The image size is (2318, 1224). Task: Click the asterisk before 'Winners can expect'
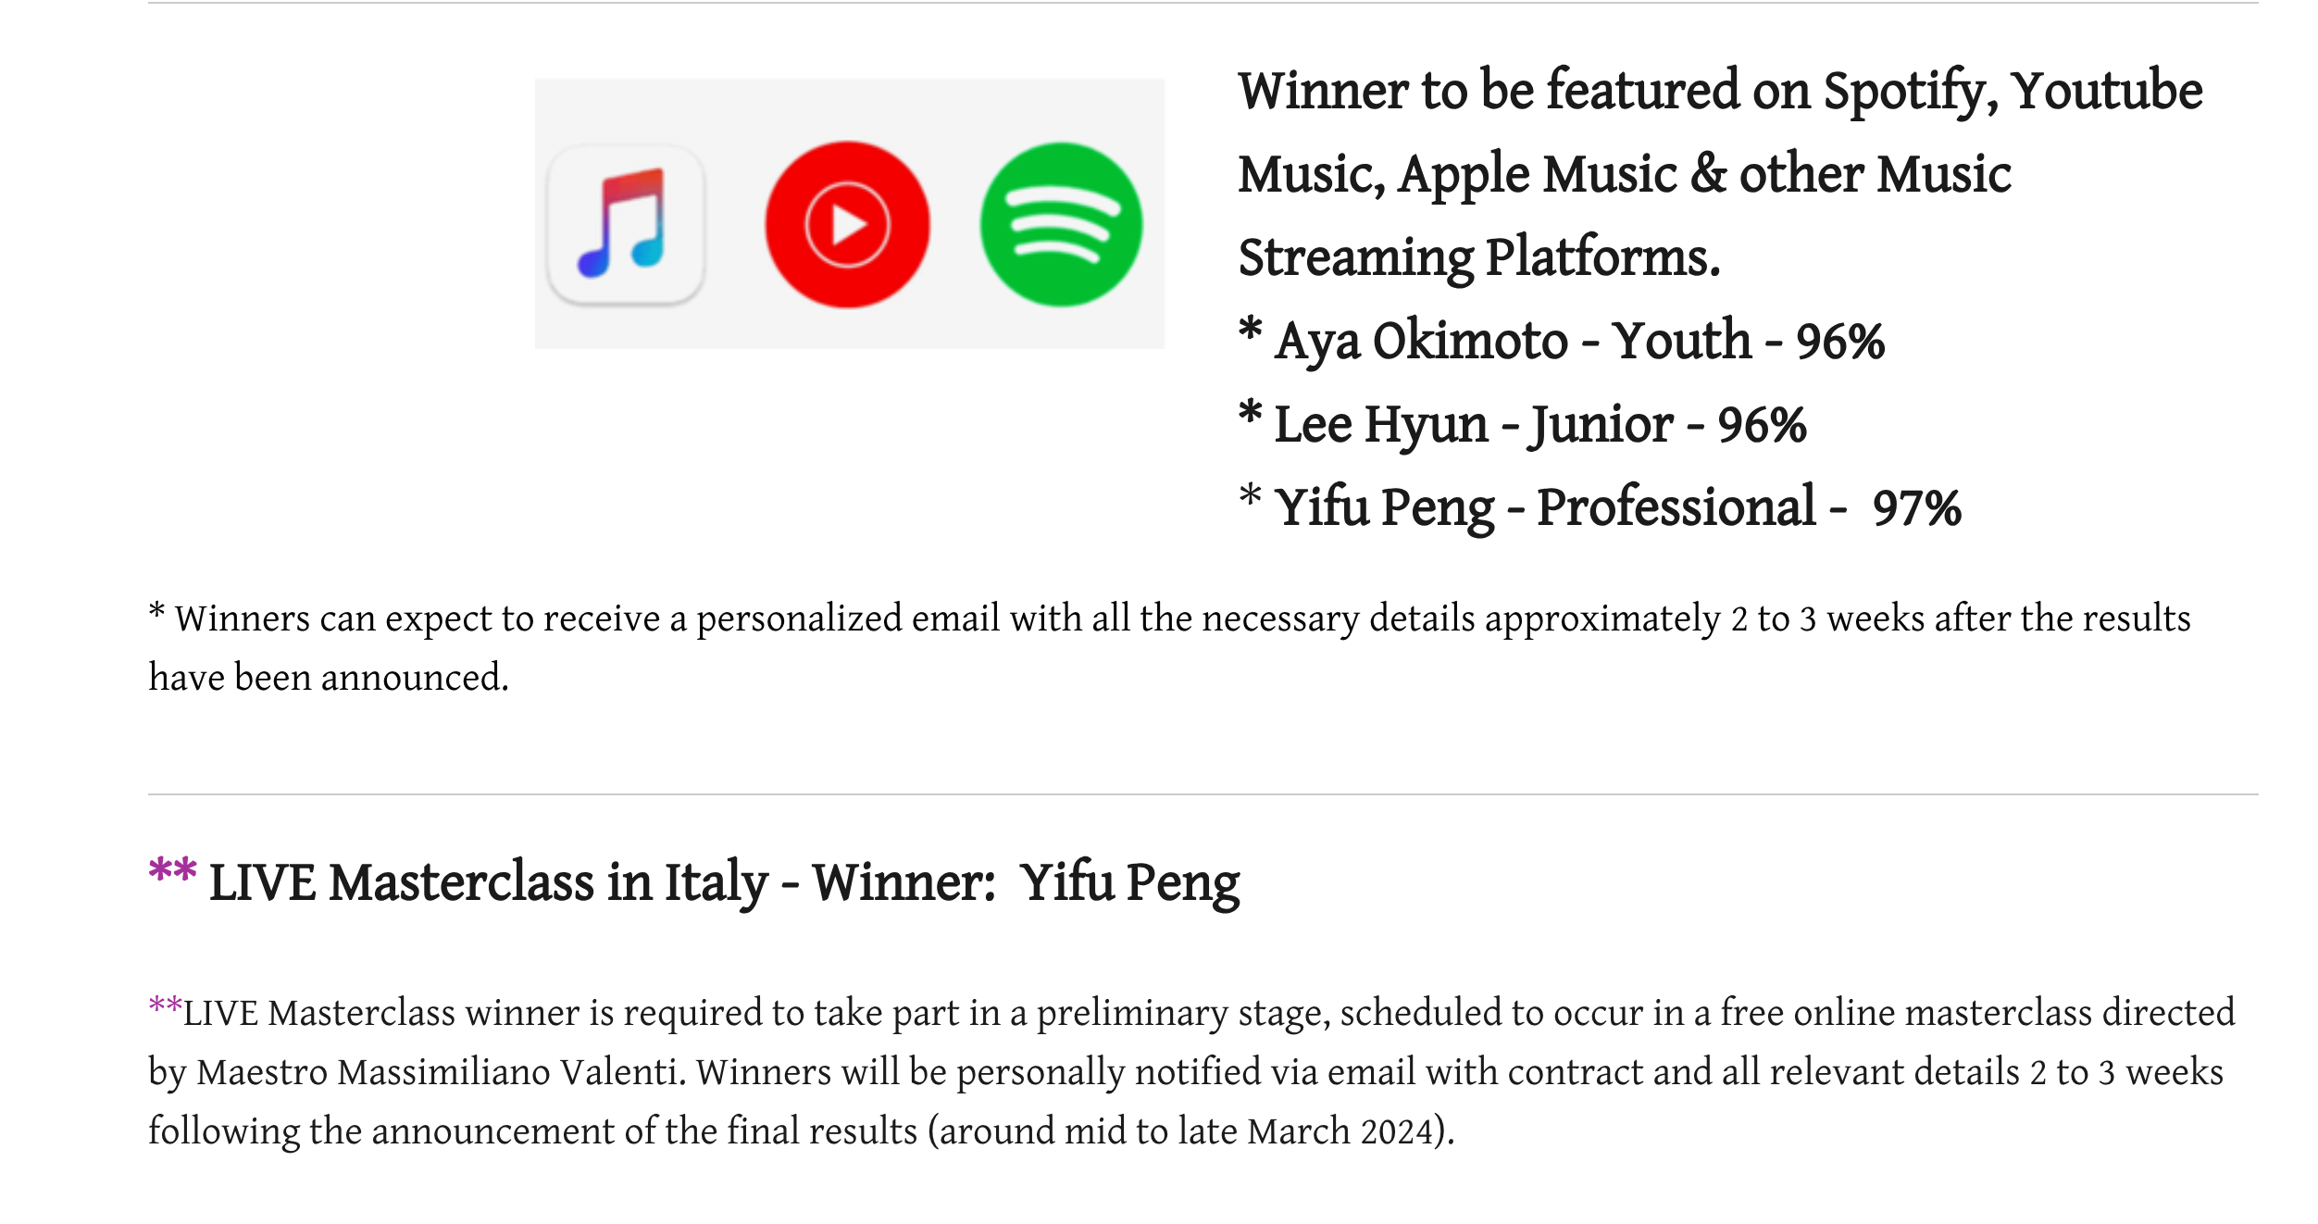(x=156, y=612)
